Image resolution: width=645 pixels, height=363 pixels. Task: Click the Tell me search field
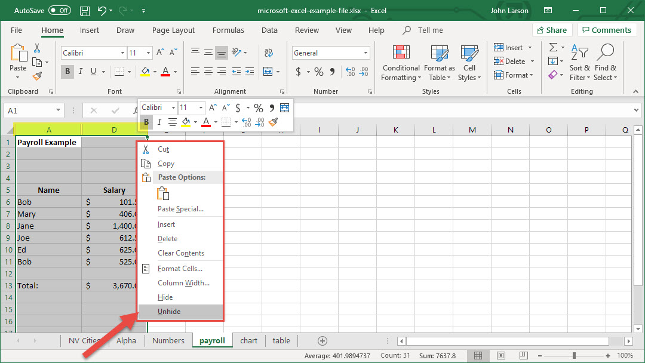pos(430,30)
